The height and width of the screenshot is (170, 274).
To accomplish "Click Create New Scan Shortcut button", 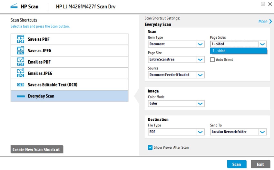I will 36,150.
